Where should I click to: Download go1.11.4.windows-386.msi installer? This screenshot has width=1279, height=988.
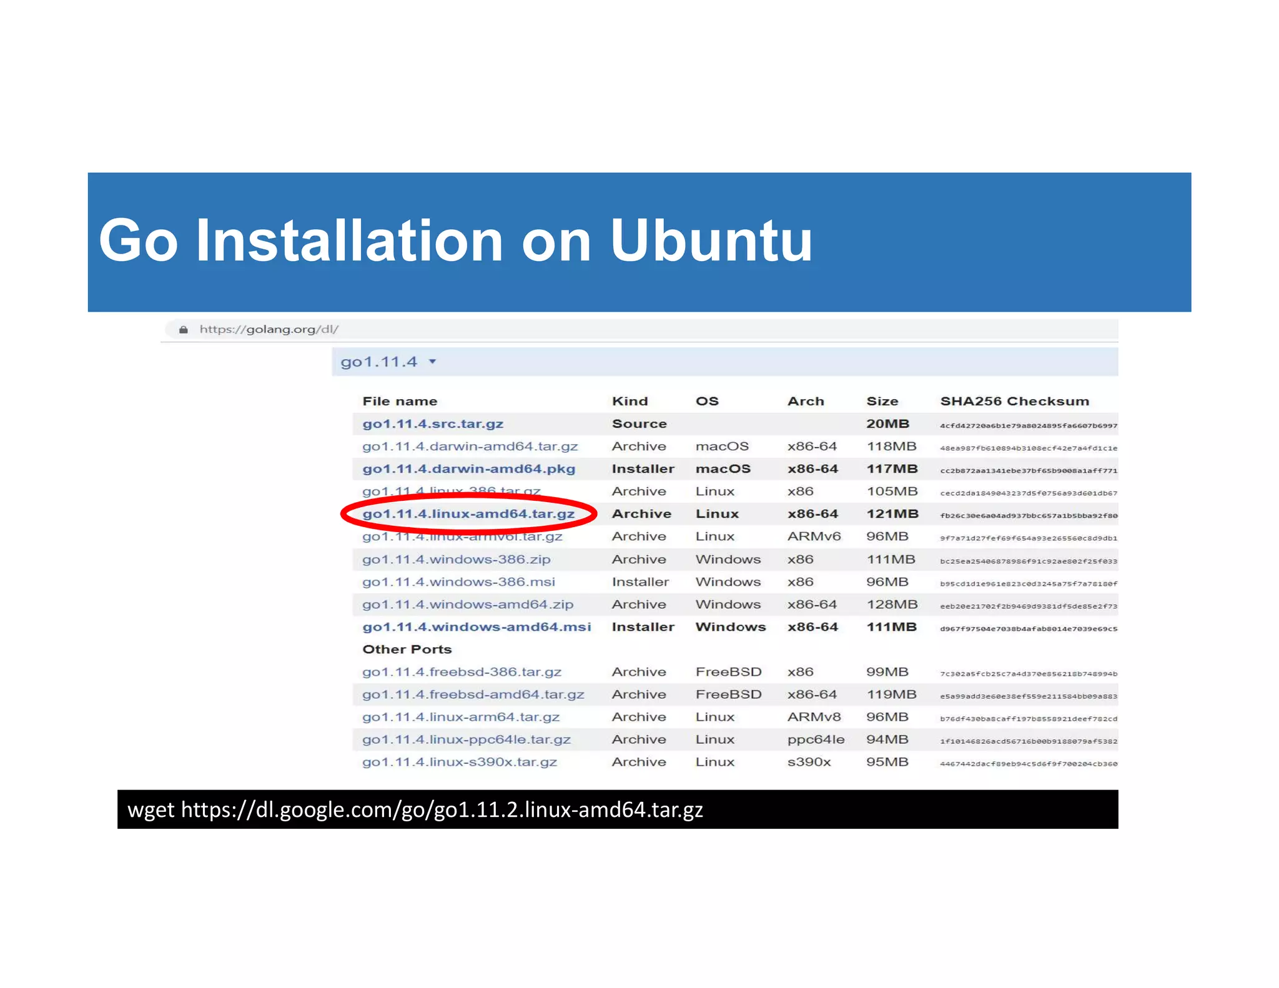(458, 581)
